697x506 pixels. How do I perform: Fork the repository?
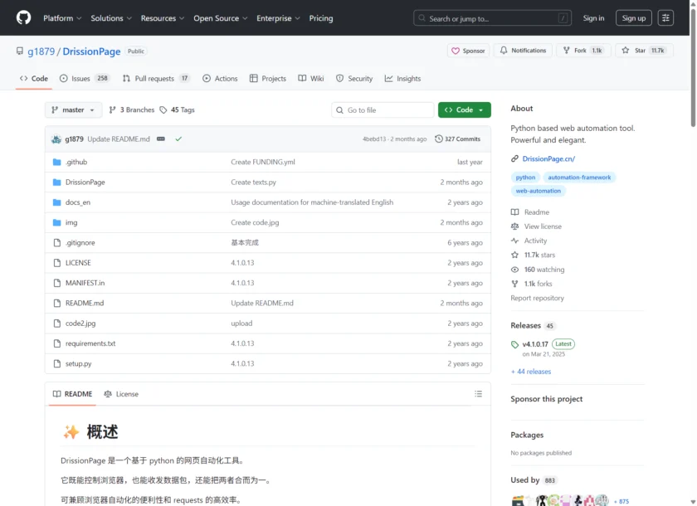coord(582,50)
